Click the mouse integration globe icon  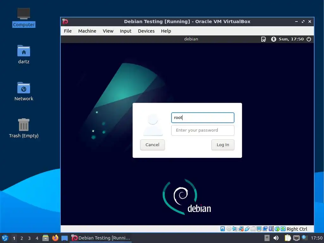[x=277, y=229]
